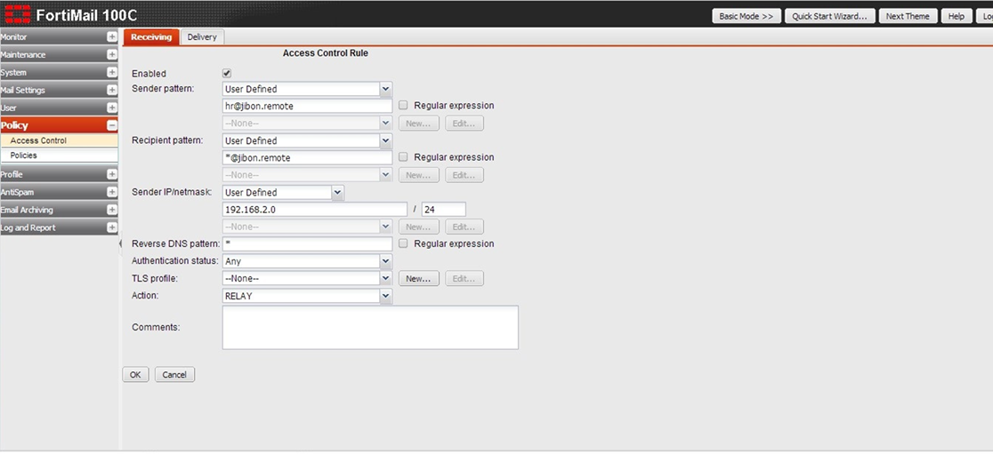Click the FortiMail logo icon
This screenshot has width=993, height=454.
17,14
